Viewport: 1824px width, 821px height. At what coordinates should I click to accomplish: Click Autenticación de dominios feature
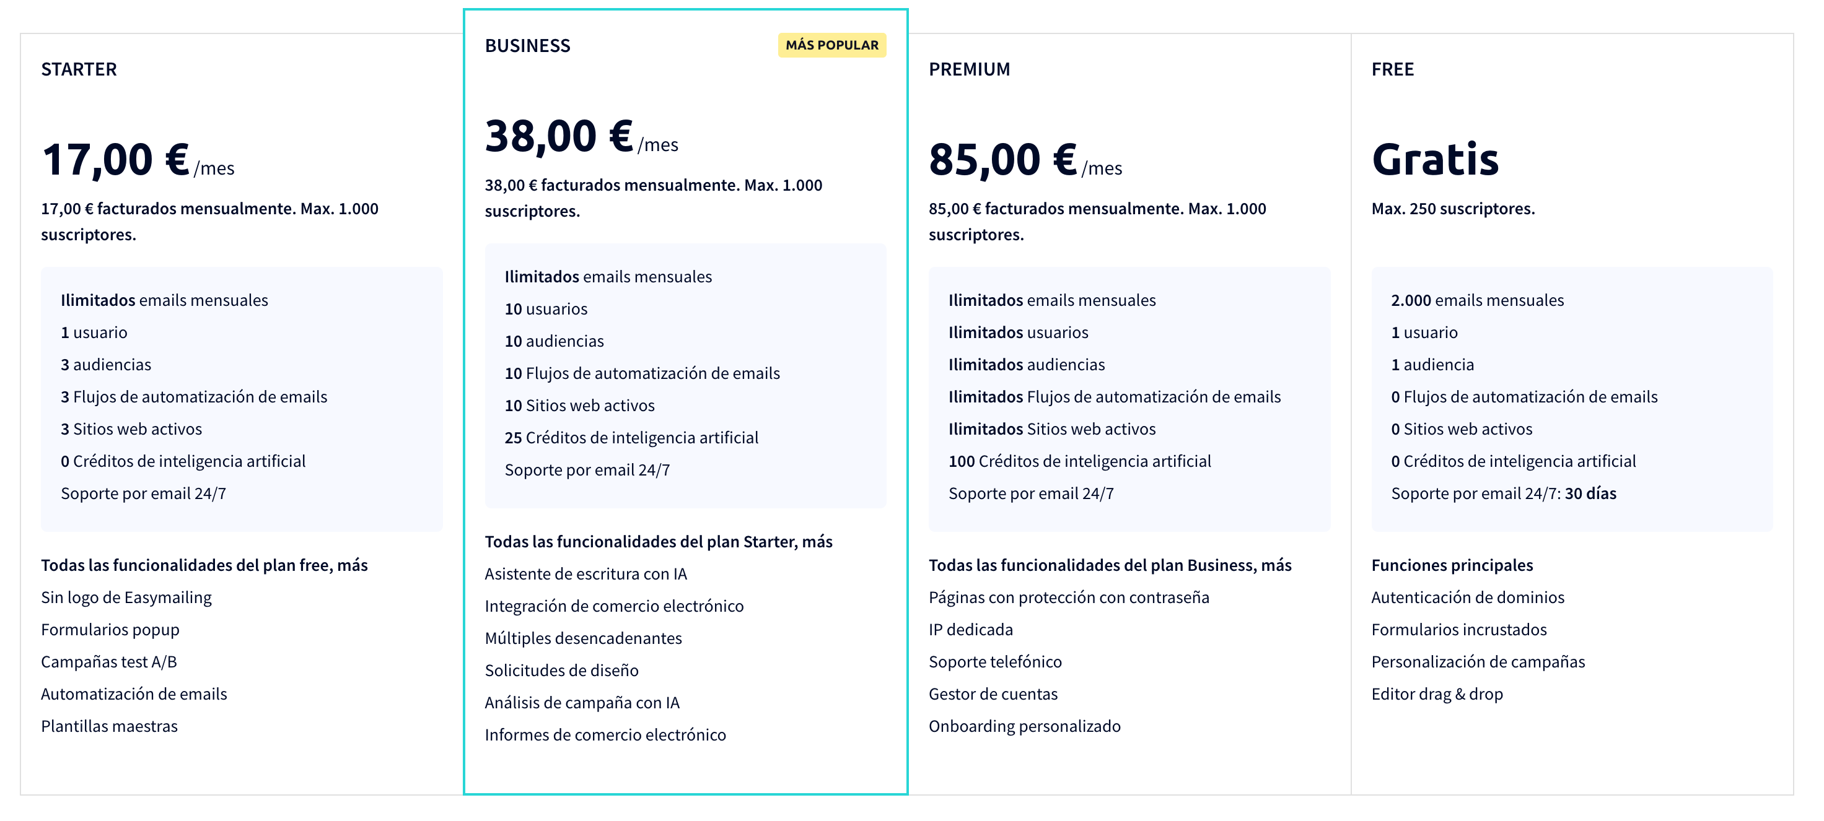click(1468, 597)
